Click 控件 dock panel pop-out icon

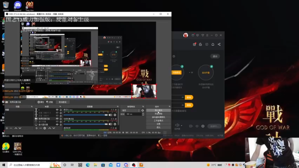click(x=170, y=106)
